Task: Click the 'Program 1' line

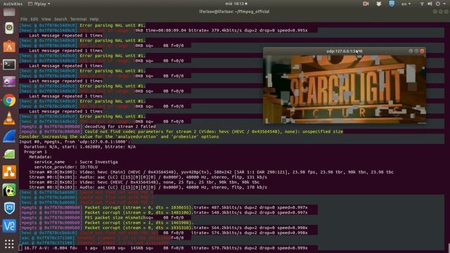Action: pos(35,152)
